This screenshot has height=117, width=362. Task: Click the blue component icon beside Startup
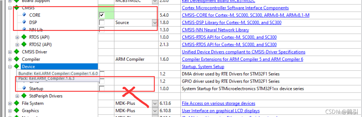pos(24,88)
